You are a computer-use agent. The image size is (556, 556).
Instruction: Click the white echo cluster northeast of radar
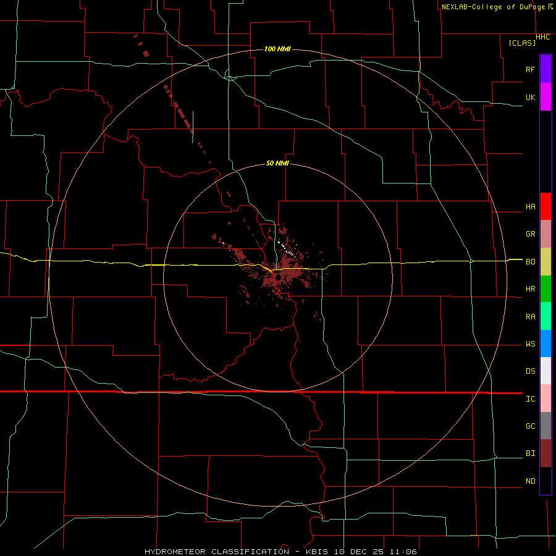pyautogui.click(x=287, y=248)
